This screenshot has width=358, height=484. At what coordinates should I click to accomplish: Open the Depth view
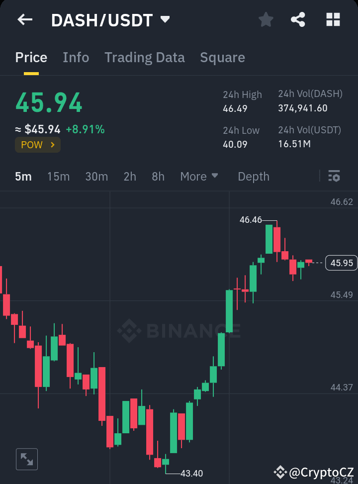pyautogui.click(x=253, y=176)
